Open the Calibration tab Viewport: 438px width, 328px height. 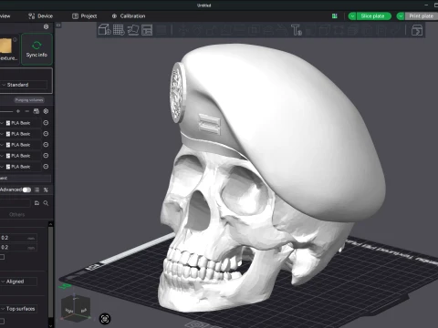click(129, 16)
